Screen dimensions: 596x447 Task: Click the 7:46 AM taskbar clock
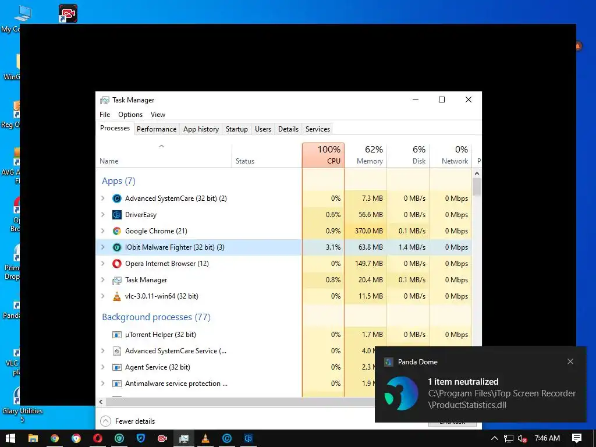pos(547,438)
